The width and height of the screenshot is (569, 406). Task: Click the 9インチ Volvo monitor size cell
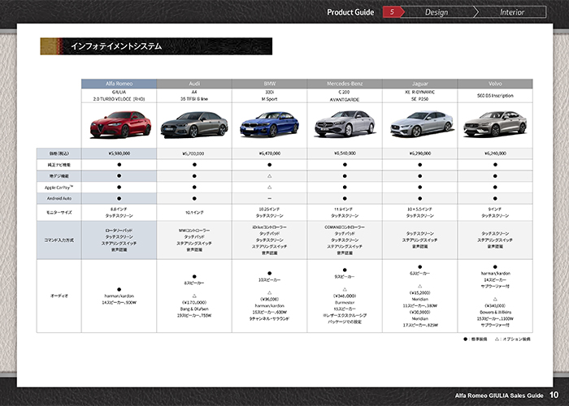point(495,213)
